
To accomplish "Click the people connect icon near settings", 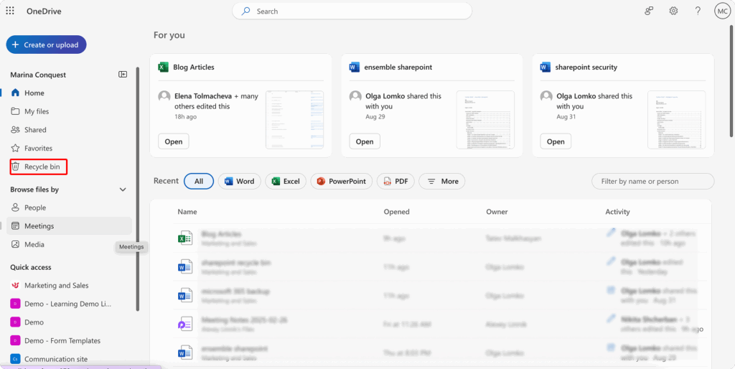I will coord(649,11).
